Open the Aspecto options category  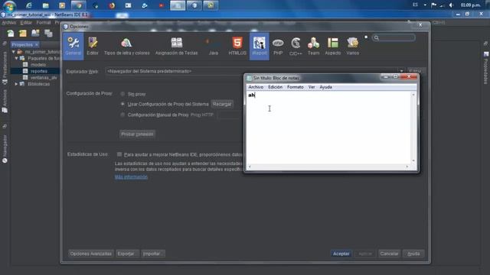332,46
